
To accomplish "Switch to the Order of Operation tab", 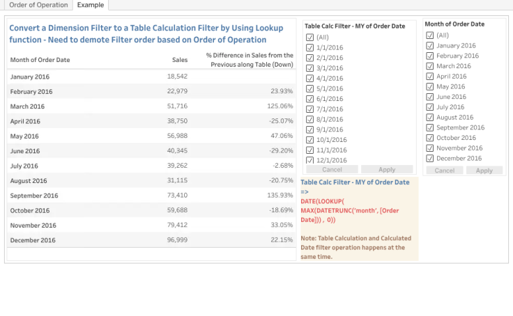I will 38,5.
